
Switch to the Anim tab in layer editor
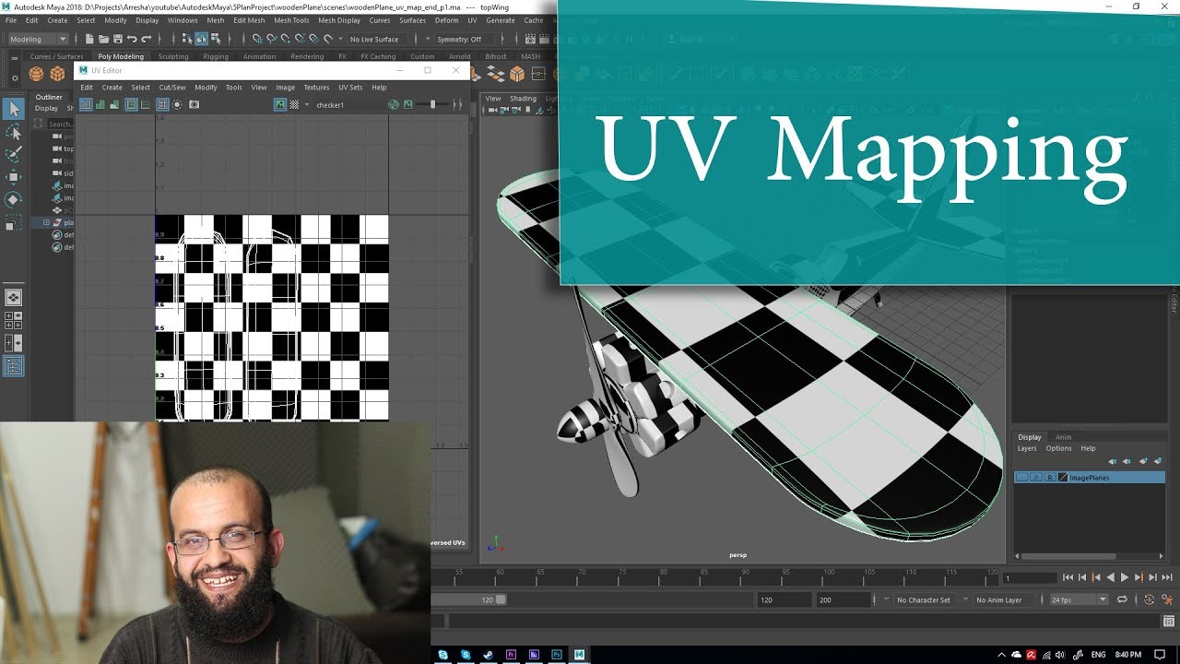(x=1064, y=437)
